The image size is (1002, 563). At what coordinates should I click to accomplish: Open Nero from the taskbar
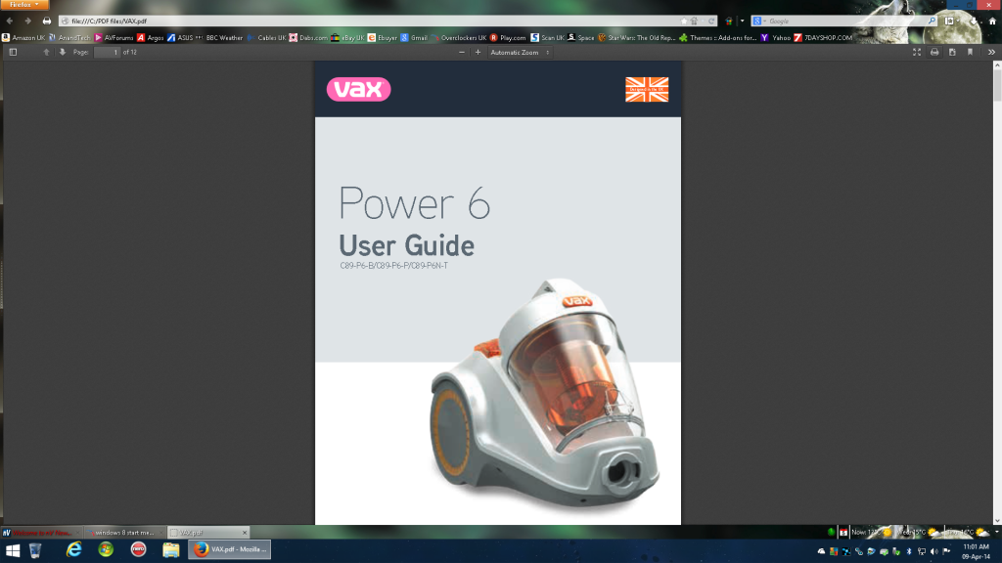pos(138,549)
